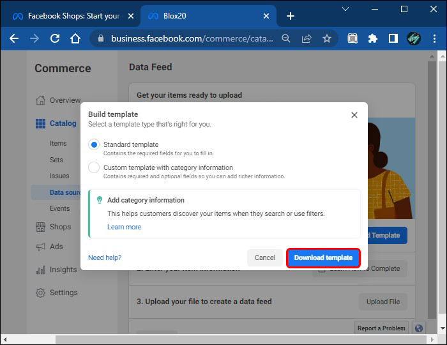
Task: Open the browser three-dot menu
Action: click(x=434, y=38)
